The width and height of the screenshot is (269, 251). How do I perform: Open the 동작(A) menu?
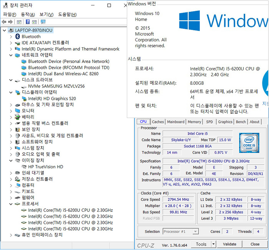click(28, 15)
